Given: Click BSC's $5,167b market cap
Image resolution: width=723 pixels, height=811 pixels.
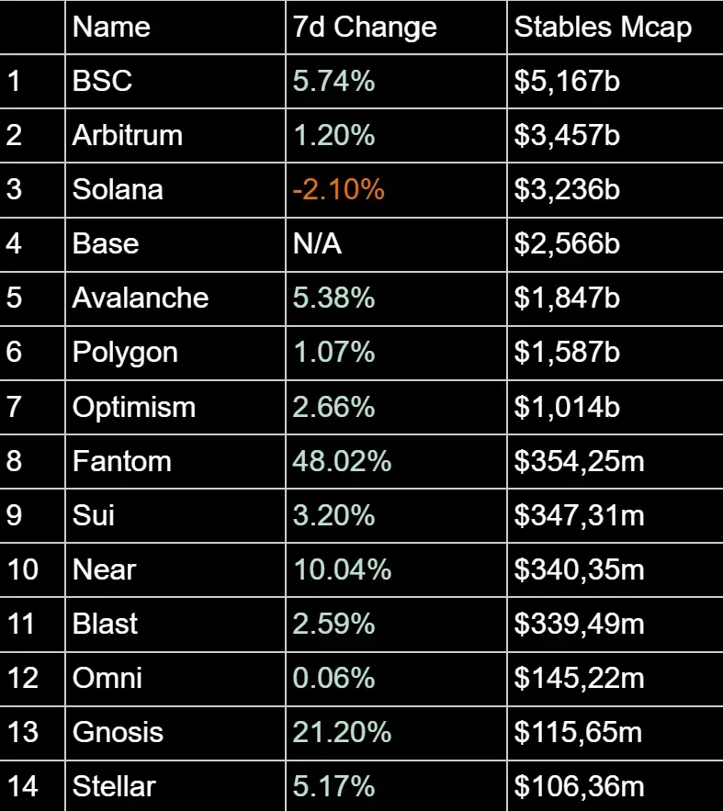Looking at the screenshot, I should tap(568, 81).
